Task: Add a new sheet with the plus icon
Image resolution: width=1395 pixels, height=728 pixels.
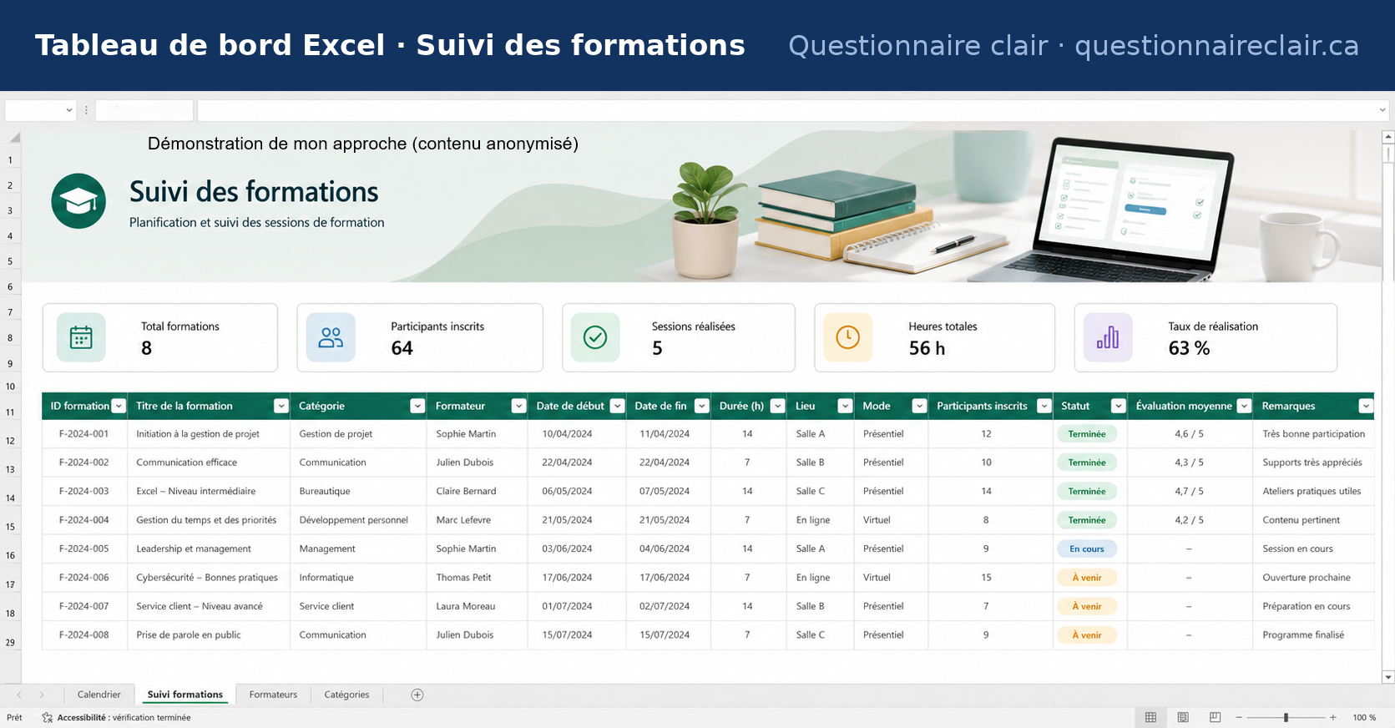Action: (x=417, y=695)
